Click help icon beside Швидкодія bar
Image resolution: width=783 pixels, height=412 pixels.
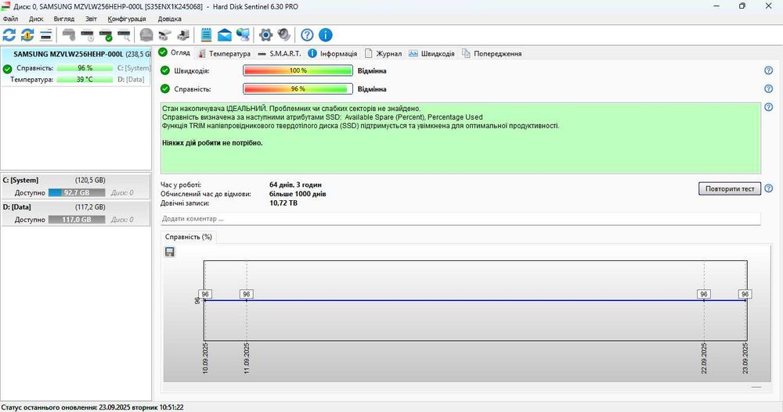point(769,70)
